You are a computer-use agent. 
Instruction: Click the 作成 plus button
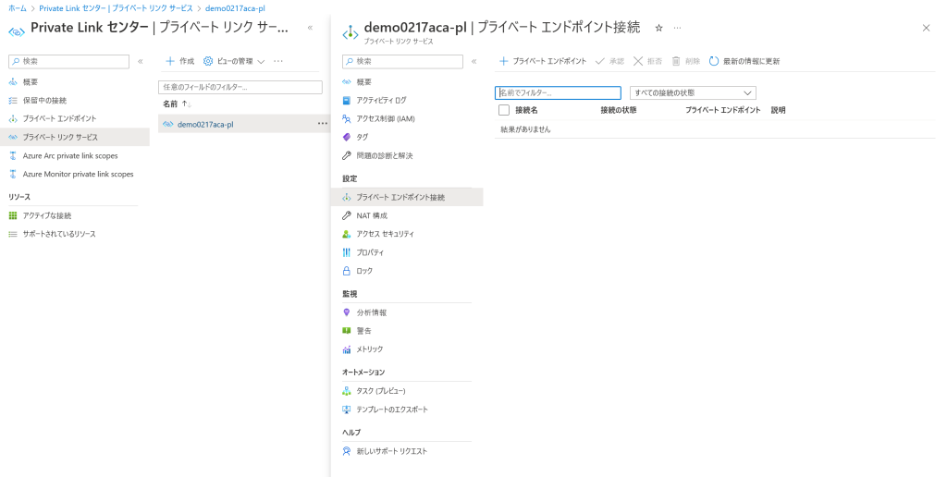point(180,61)
